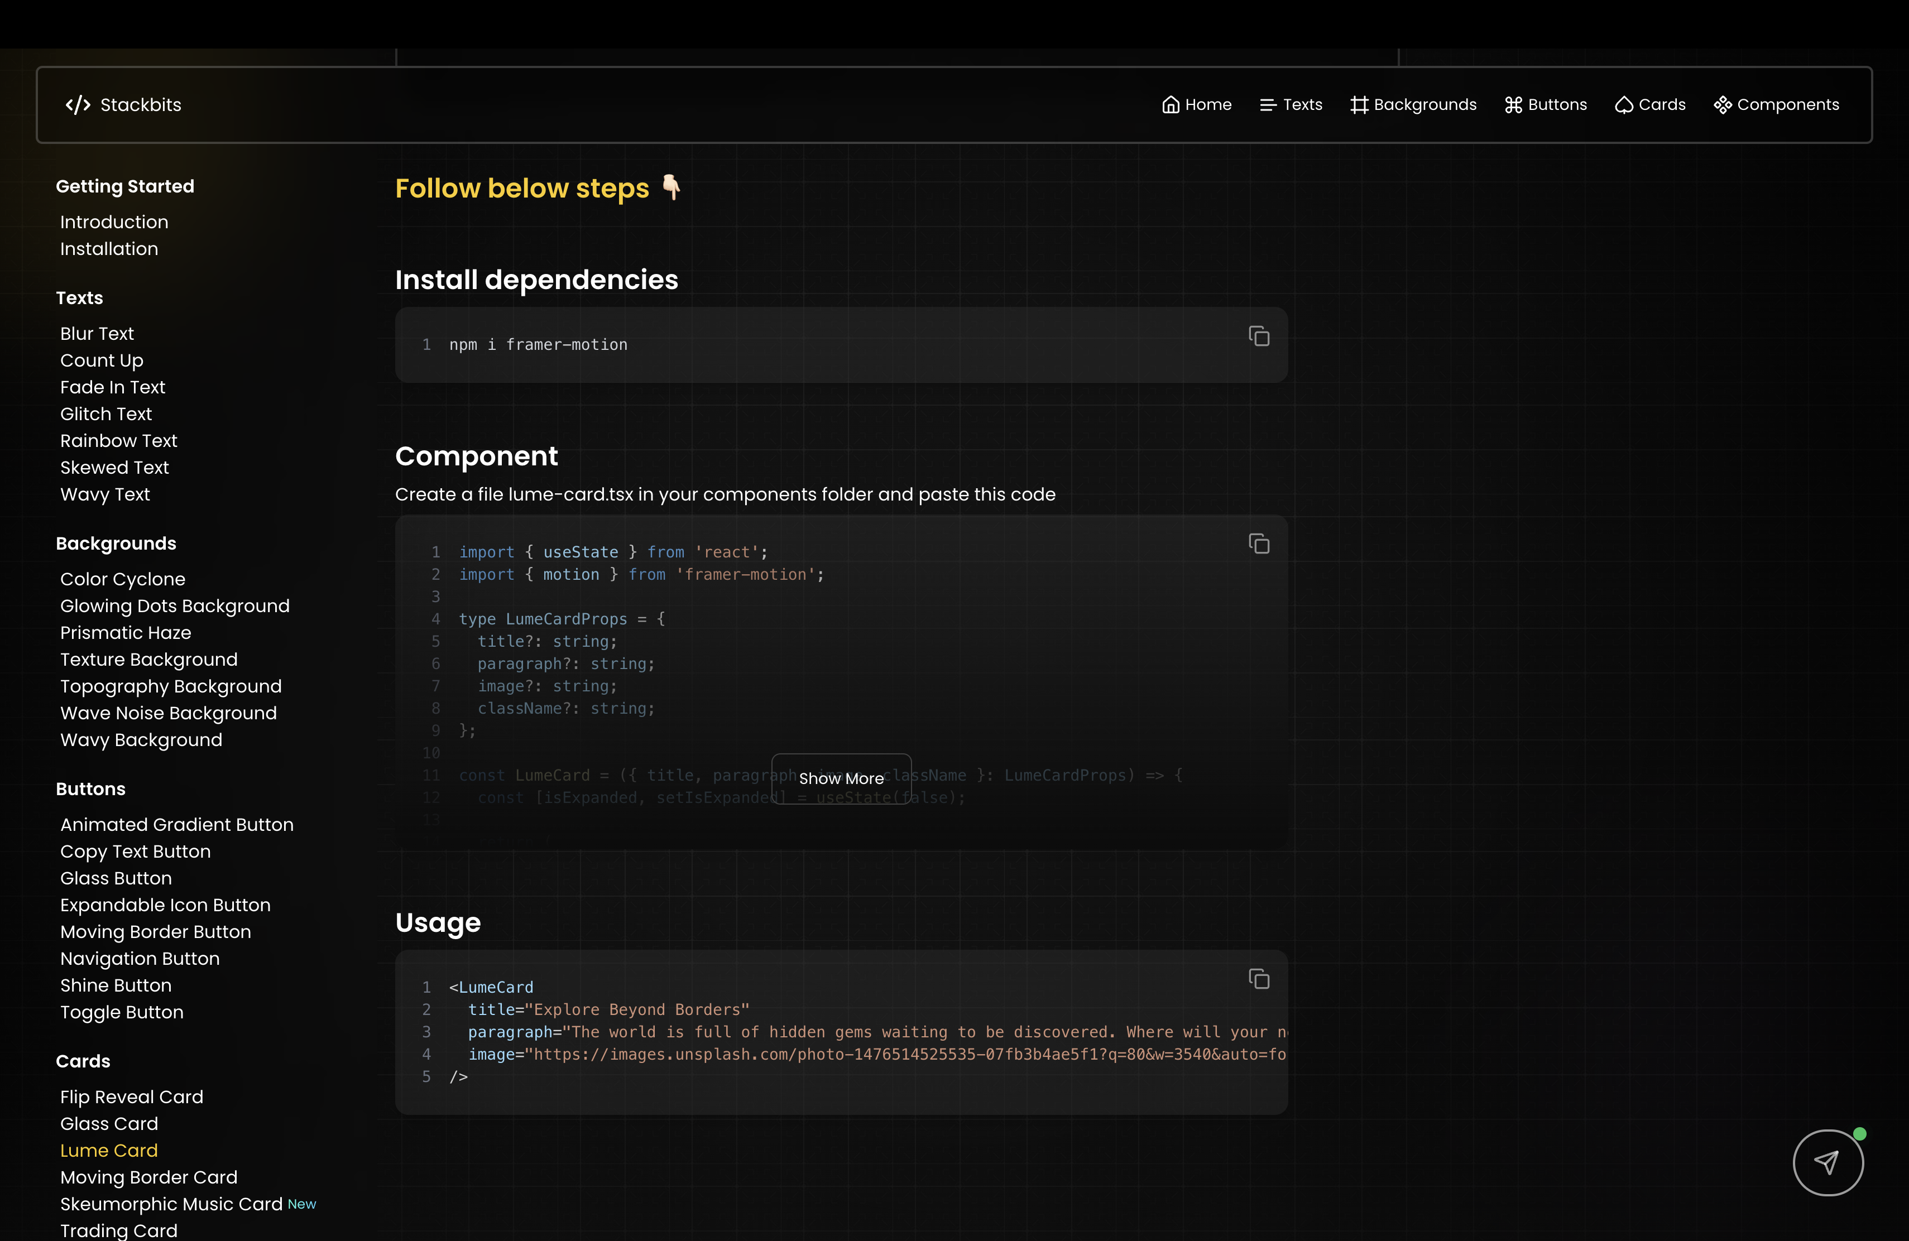Click the title="Explore Beyond Borders" code line
The image size is (1909, 1241).
[x=609, y=1009]
